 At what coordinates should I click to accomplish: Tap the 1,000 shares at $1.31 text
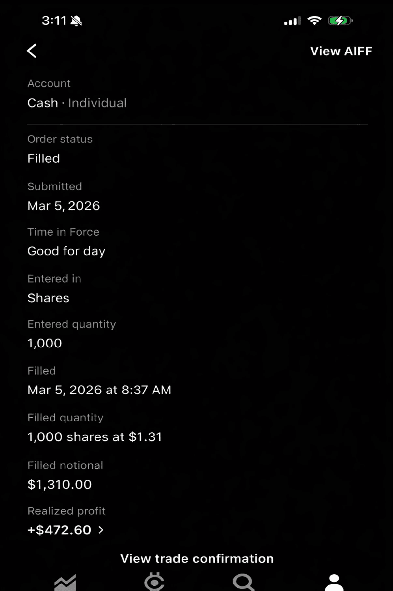95,437
